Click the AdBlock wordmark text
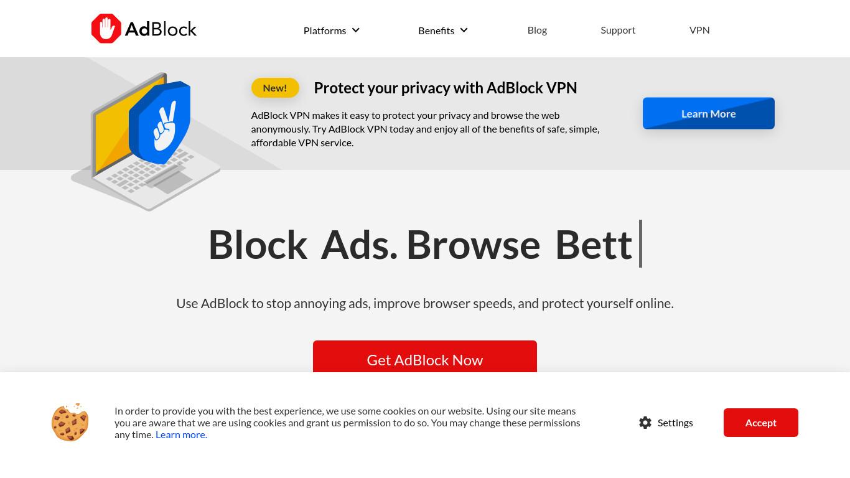Screen dimensions: 850x478 tap(161, 29)
